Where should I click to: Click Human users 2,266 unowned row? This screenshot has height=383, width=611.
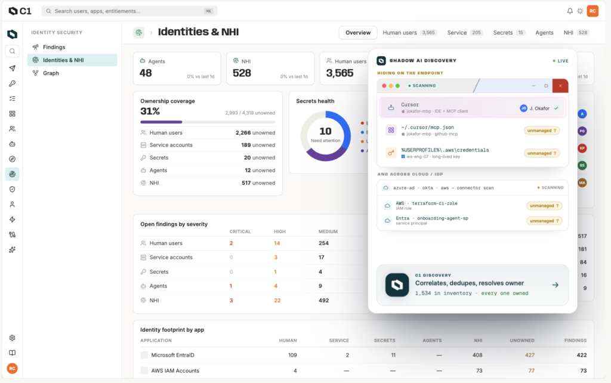pyautogui.click(x=208, y=132)
